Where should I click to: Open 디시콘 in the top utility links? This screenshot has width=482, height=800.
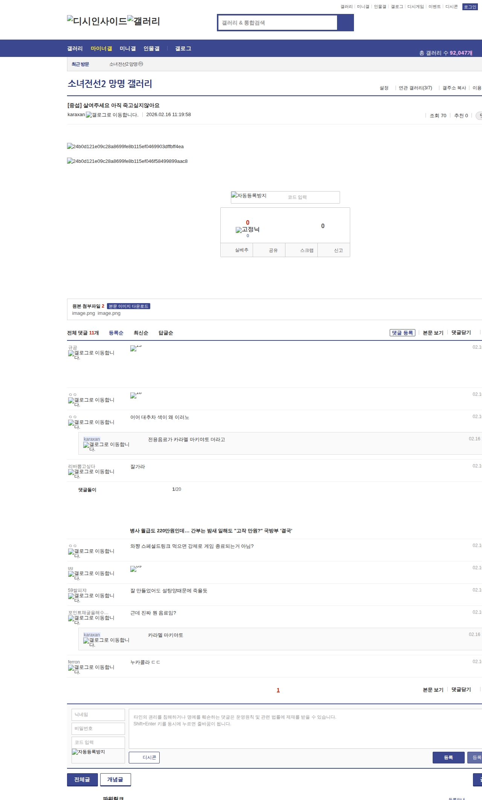pos(451,7)
